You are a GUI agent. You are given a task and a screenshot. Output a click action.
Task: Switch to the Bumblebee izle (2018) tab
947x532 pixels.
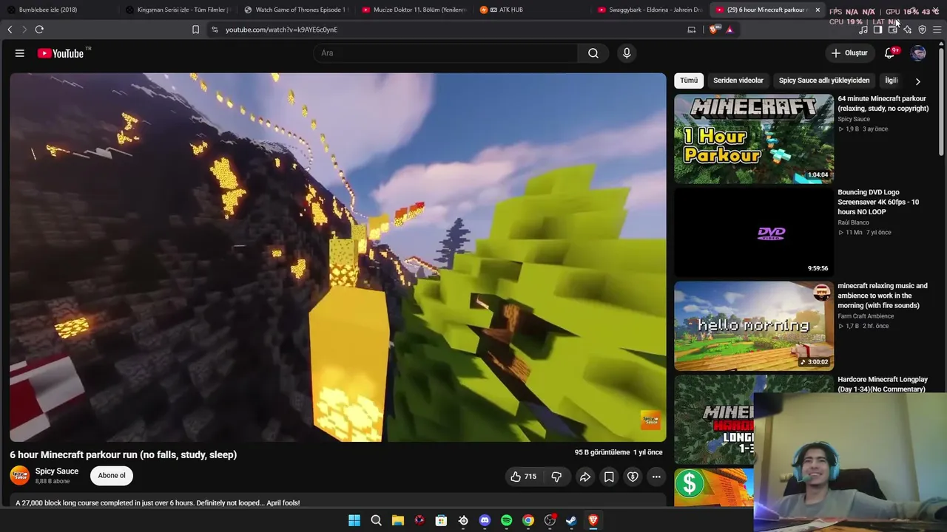pyautogui.click(x=58, y=10)
